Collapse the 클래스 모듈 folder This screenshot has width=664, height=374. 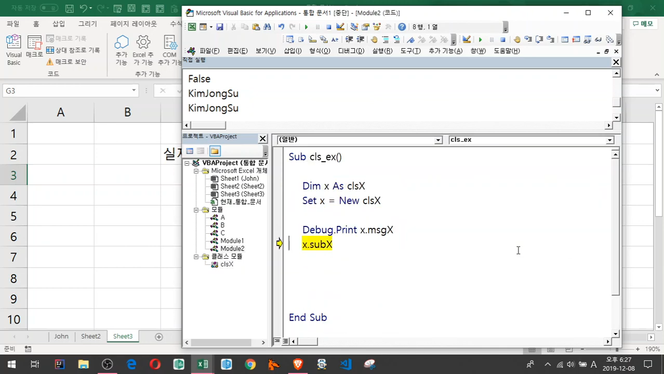coord(196,257)
